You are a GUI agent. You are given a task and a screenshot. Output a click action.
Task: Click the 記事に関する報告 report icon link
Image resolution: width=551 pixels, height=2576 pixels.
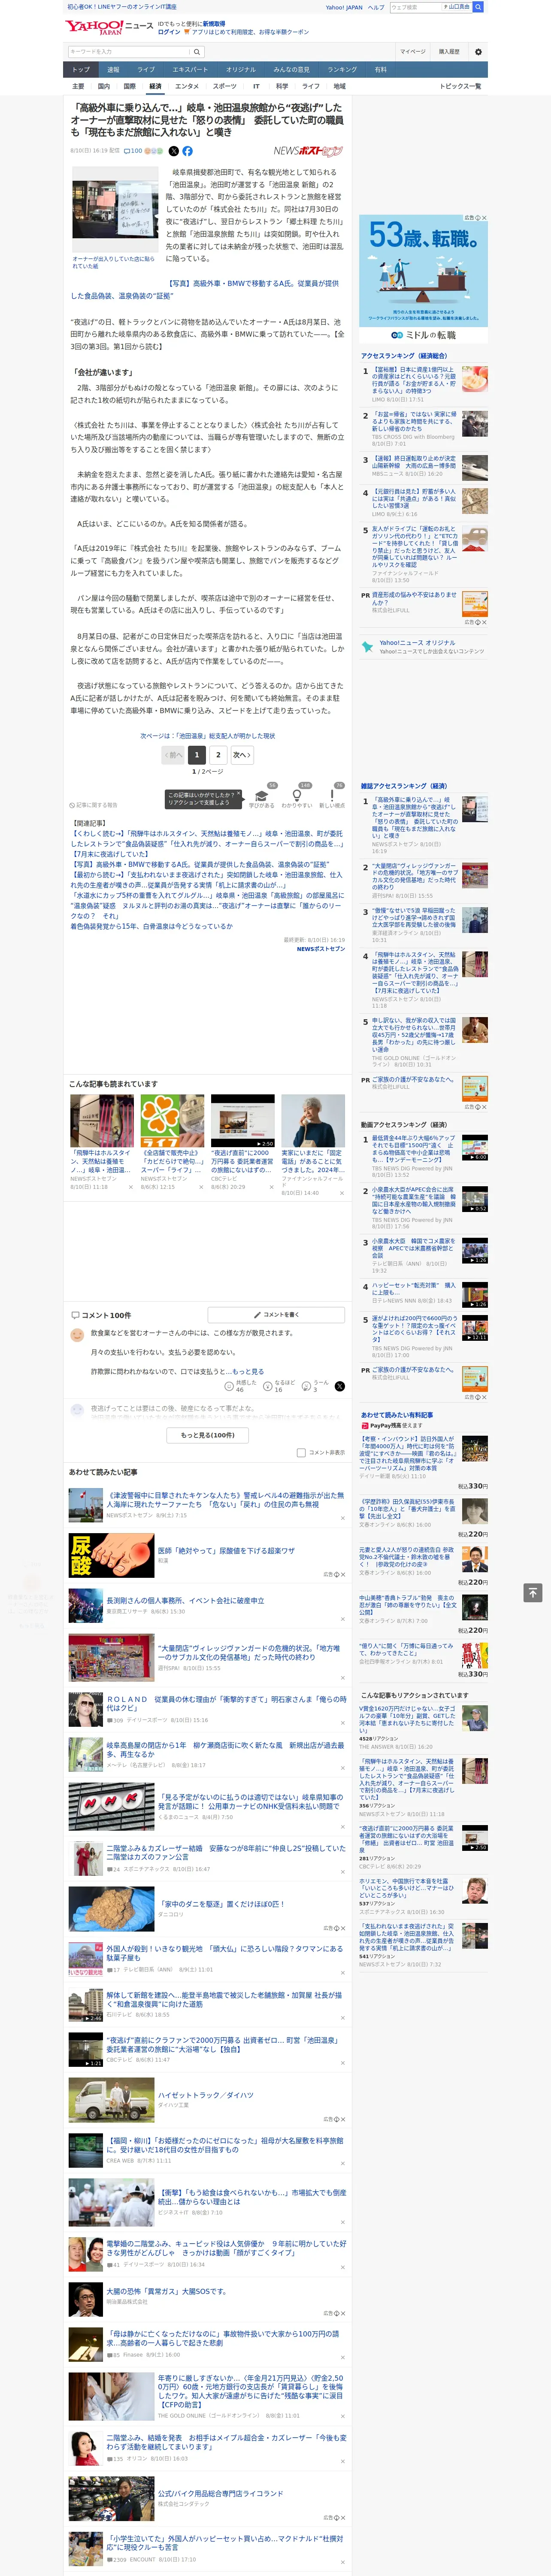coord(94,805)
